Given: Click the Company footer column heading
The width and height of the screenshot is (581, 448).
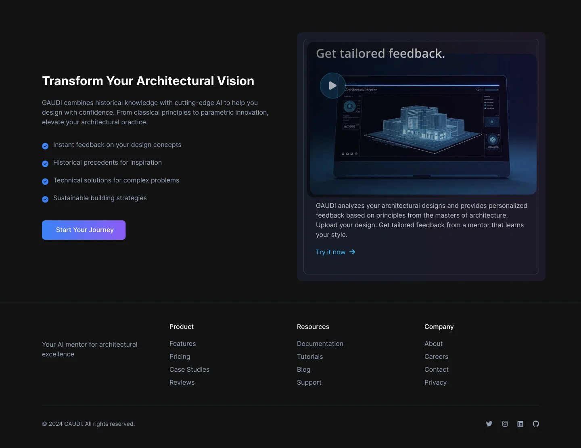Looking at the screenshot, I should point(439,327).
